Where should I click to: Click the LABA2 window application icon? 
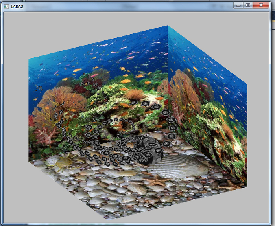pyautogui.click(x=6, y=7)
